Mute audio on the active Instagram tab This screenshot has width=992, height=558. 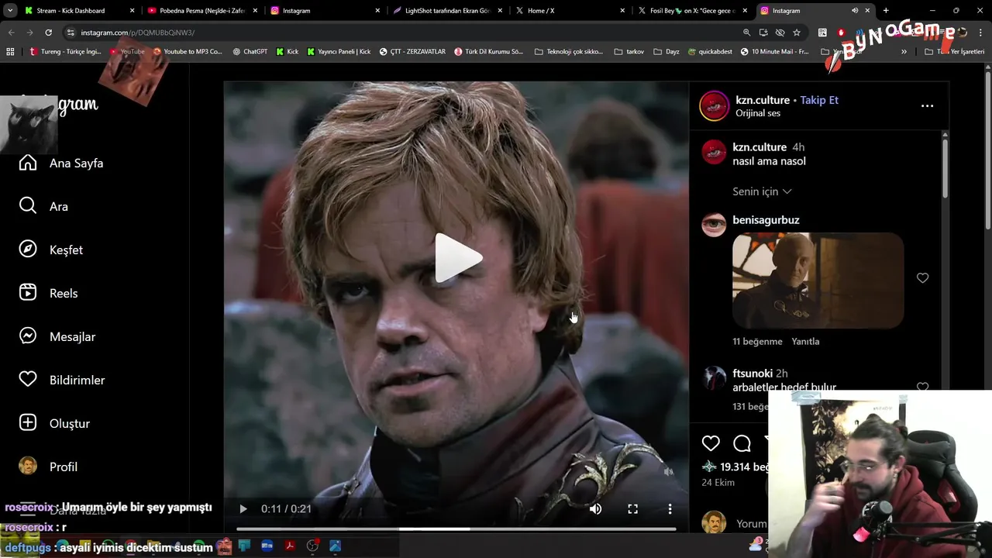point(855,11)
